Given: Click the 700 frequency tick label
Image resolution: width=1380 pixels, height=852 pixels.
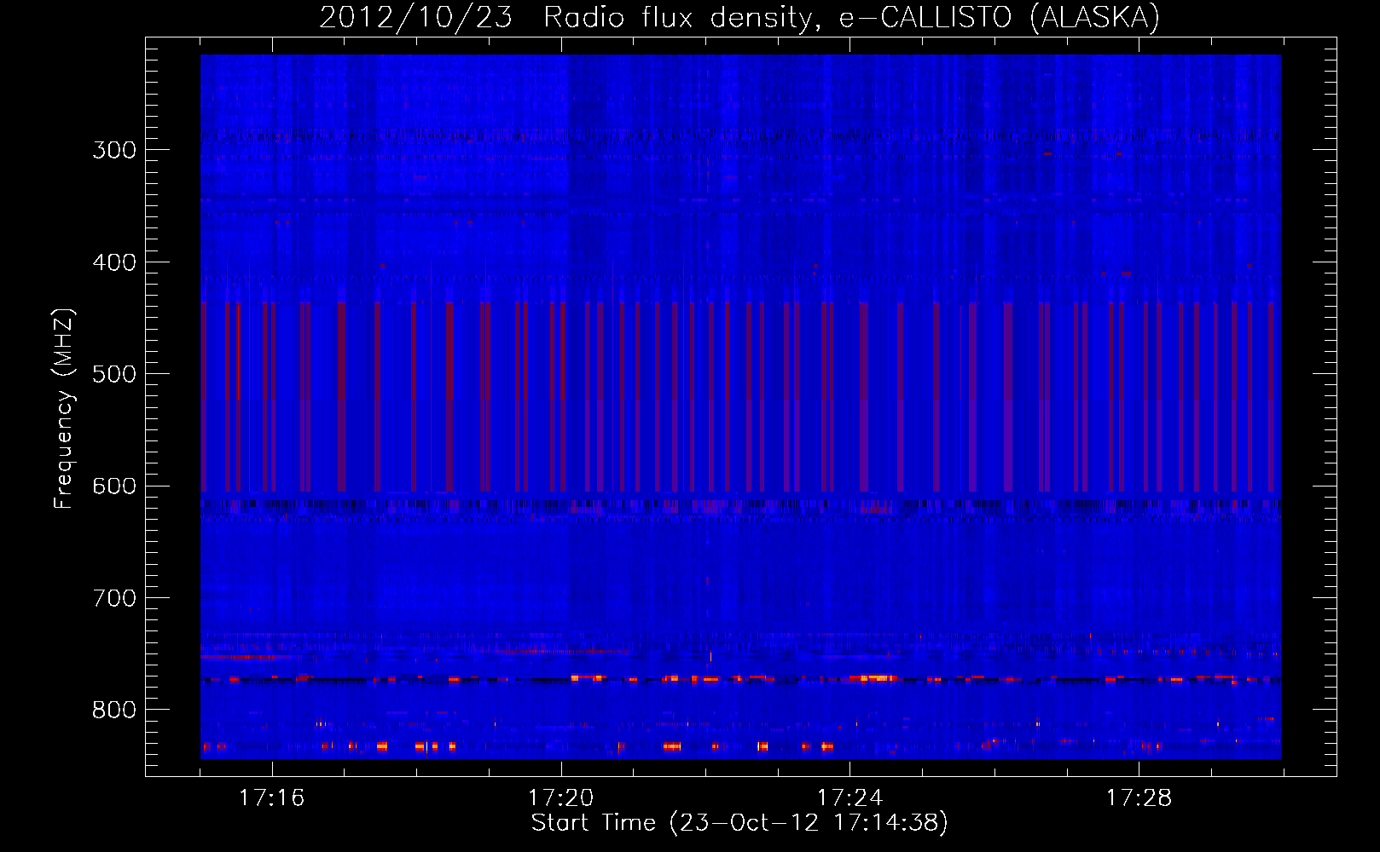Looking at the screenshot, I should 114,598.
